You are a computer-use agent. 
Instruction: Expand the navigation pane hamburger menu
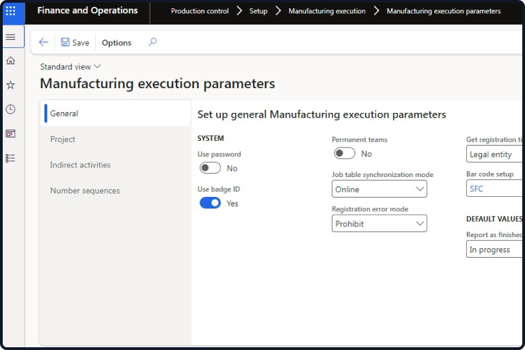click(11, 37)
